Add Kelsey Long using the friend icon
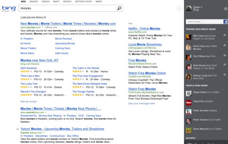Viewport: 228px width, 144px height. click(225, 75)
